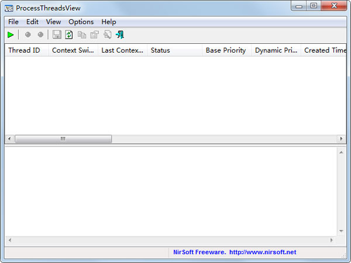Click the ProcessThreadsView title bar app icon
The image size is (351, 263).
9,9
